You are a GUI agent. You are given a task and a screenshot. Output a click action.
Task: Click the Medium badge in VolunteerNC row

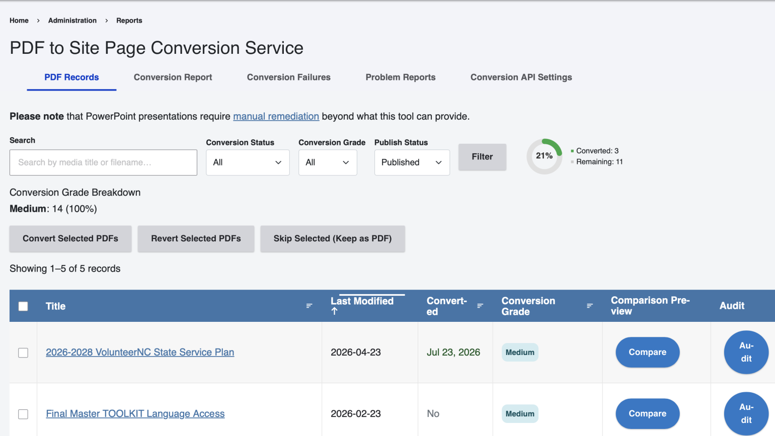click(520, 352)
